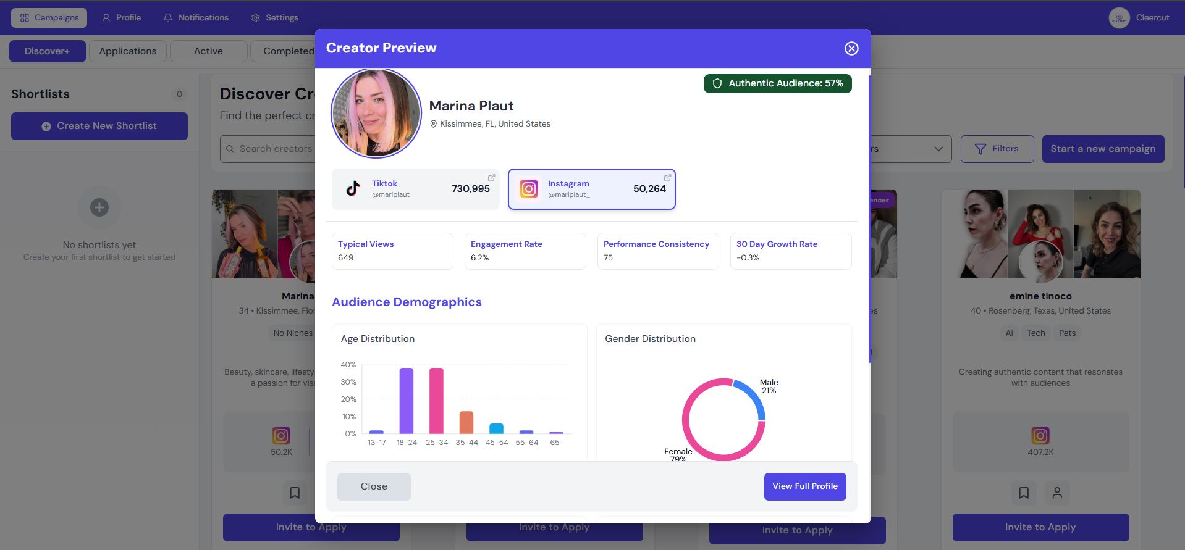Click the Cleercut account avatar

1120,18
